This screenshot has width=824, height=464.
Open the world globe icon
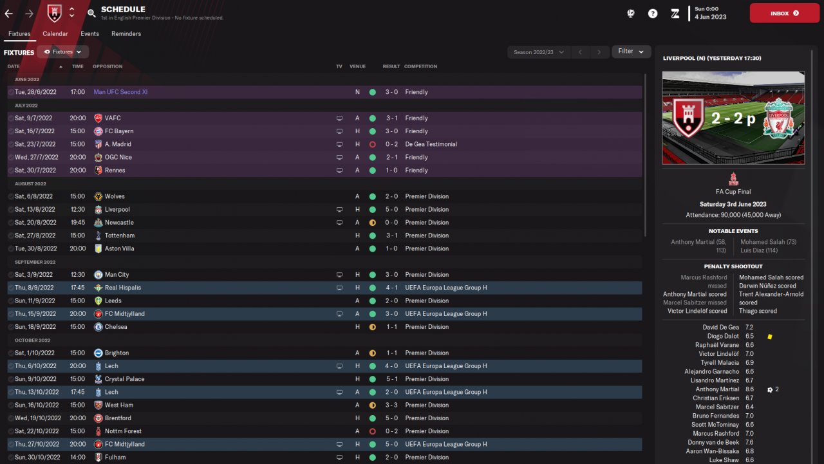click(x=631, y=13)
